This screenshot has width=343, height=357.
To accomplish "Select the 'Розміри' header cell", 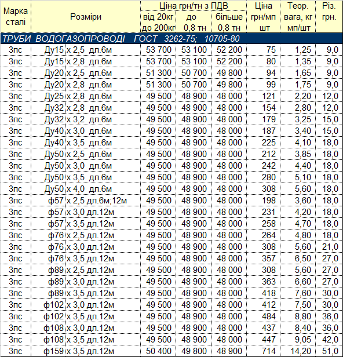I will (x=86, y=17).
